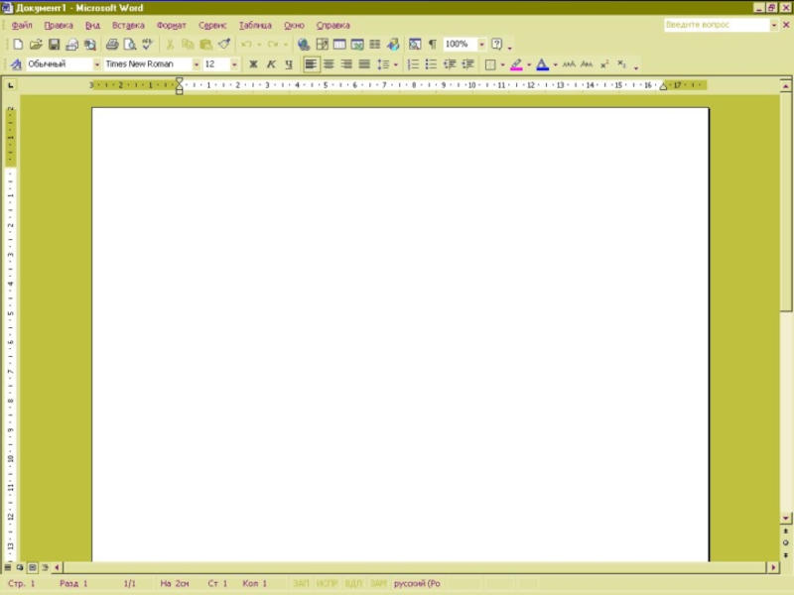This screenshot has height=595, width=794.
Task: Click in the Введите вопрос help field
Action: 717,25
